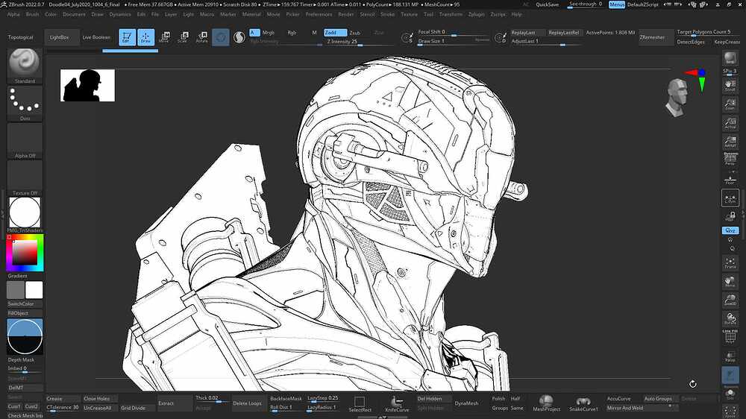The height and width of the screenshot is (419, 746).
Task: Open the Alpha Off slot
Action: [25, 141]
